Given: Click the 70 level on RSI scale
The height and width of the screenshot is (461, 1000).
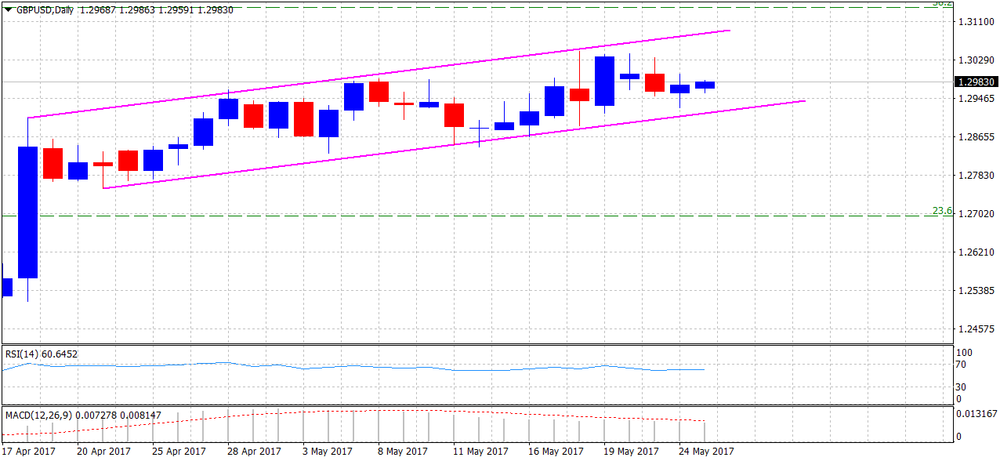Looking at the screenshot, I should [962, 365].
